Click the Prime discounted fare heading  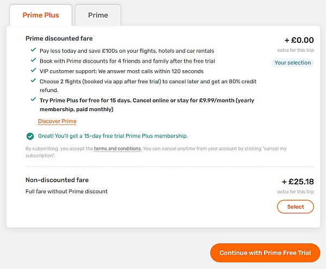[59, 39]
